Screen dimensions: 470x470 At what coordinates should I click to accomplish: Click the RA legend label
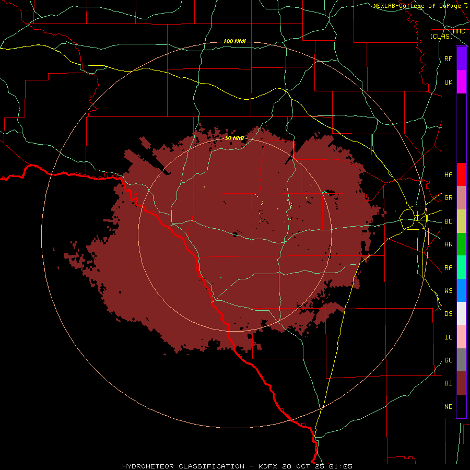click(x=448, y=268)
